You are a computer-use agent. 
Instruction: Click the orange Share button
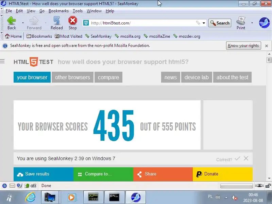pyautogui.click(x=163, y=174)
